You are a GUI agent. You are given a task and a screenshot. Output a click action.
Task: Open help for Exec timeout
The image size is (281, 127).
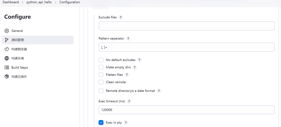(x=129, y=101)
